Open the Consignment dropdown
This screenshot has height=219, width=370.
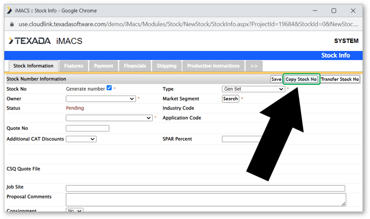(x=75, y=211)
